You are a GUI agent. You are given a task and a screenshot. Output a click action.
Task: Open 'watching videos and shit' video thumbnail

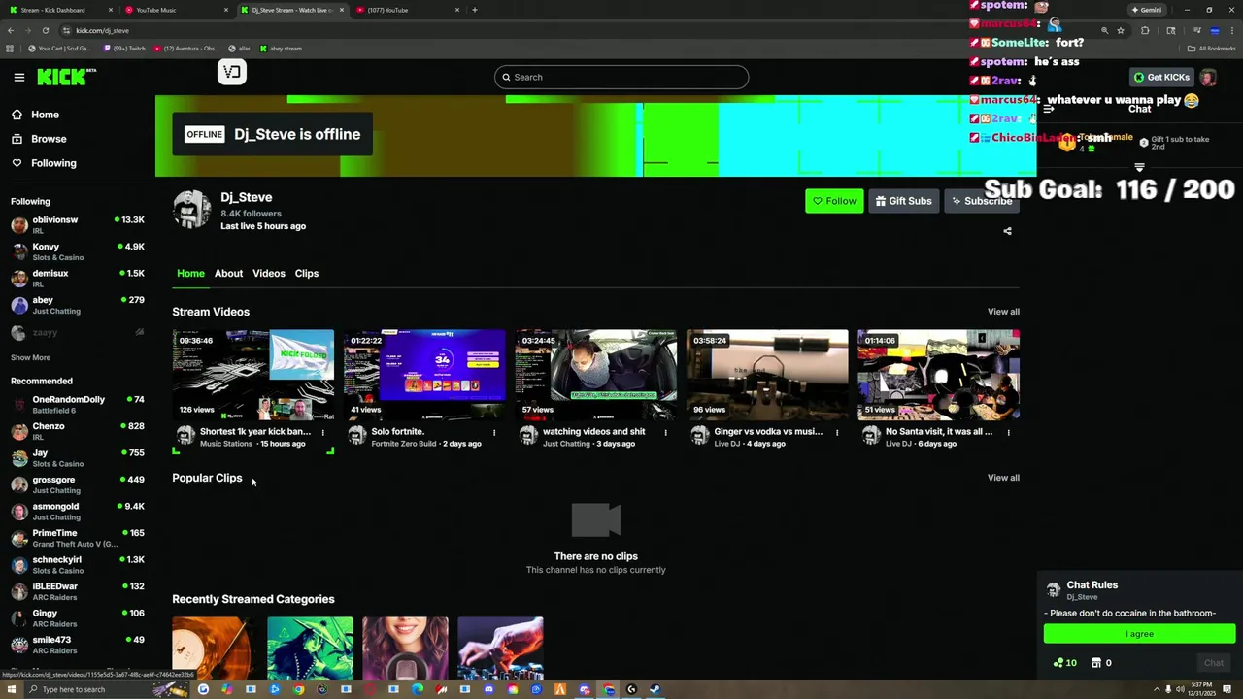point(595,375)
